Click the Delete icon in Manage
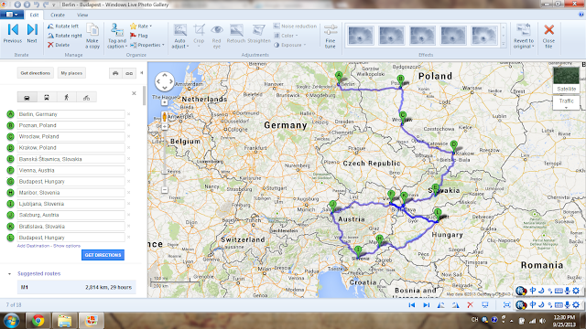This screenshot has width=586, height=329. (x=51, y=45)
